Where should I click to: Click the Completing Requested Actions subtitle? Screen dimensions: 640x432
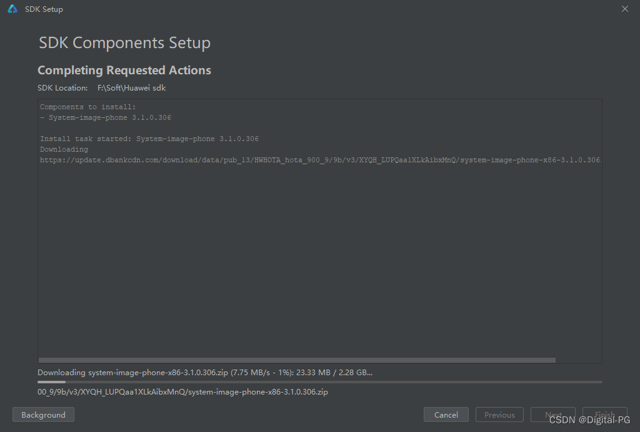[124, 70]
